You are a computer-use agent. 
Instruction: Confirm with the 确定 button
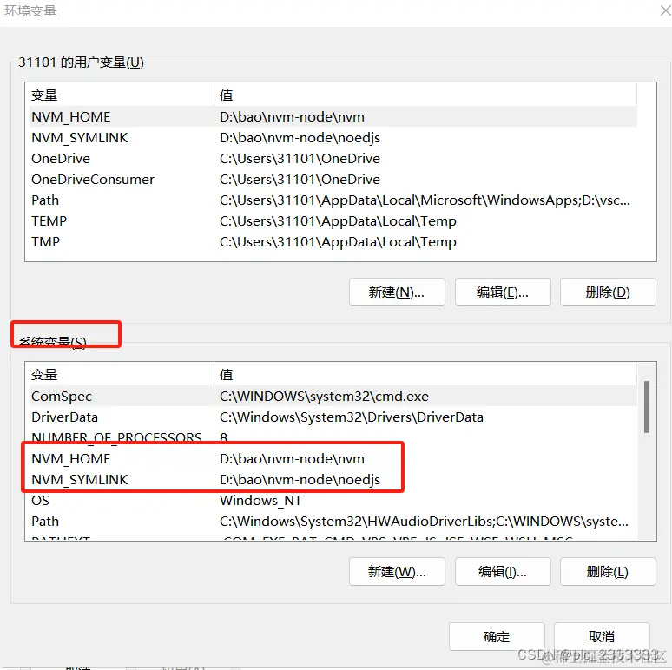497,636
